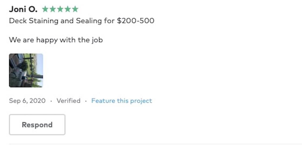Click the divider line below Respond
The height and width of the screenshot is (148, 302).
coord(155,144)
